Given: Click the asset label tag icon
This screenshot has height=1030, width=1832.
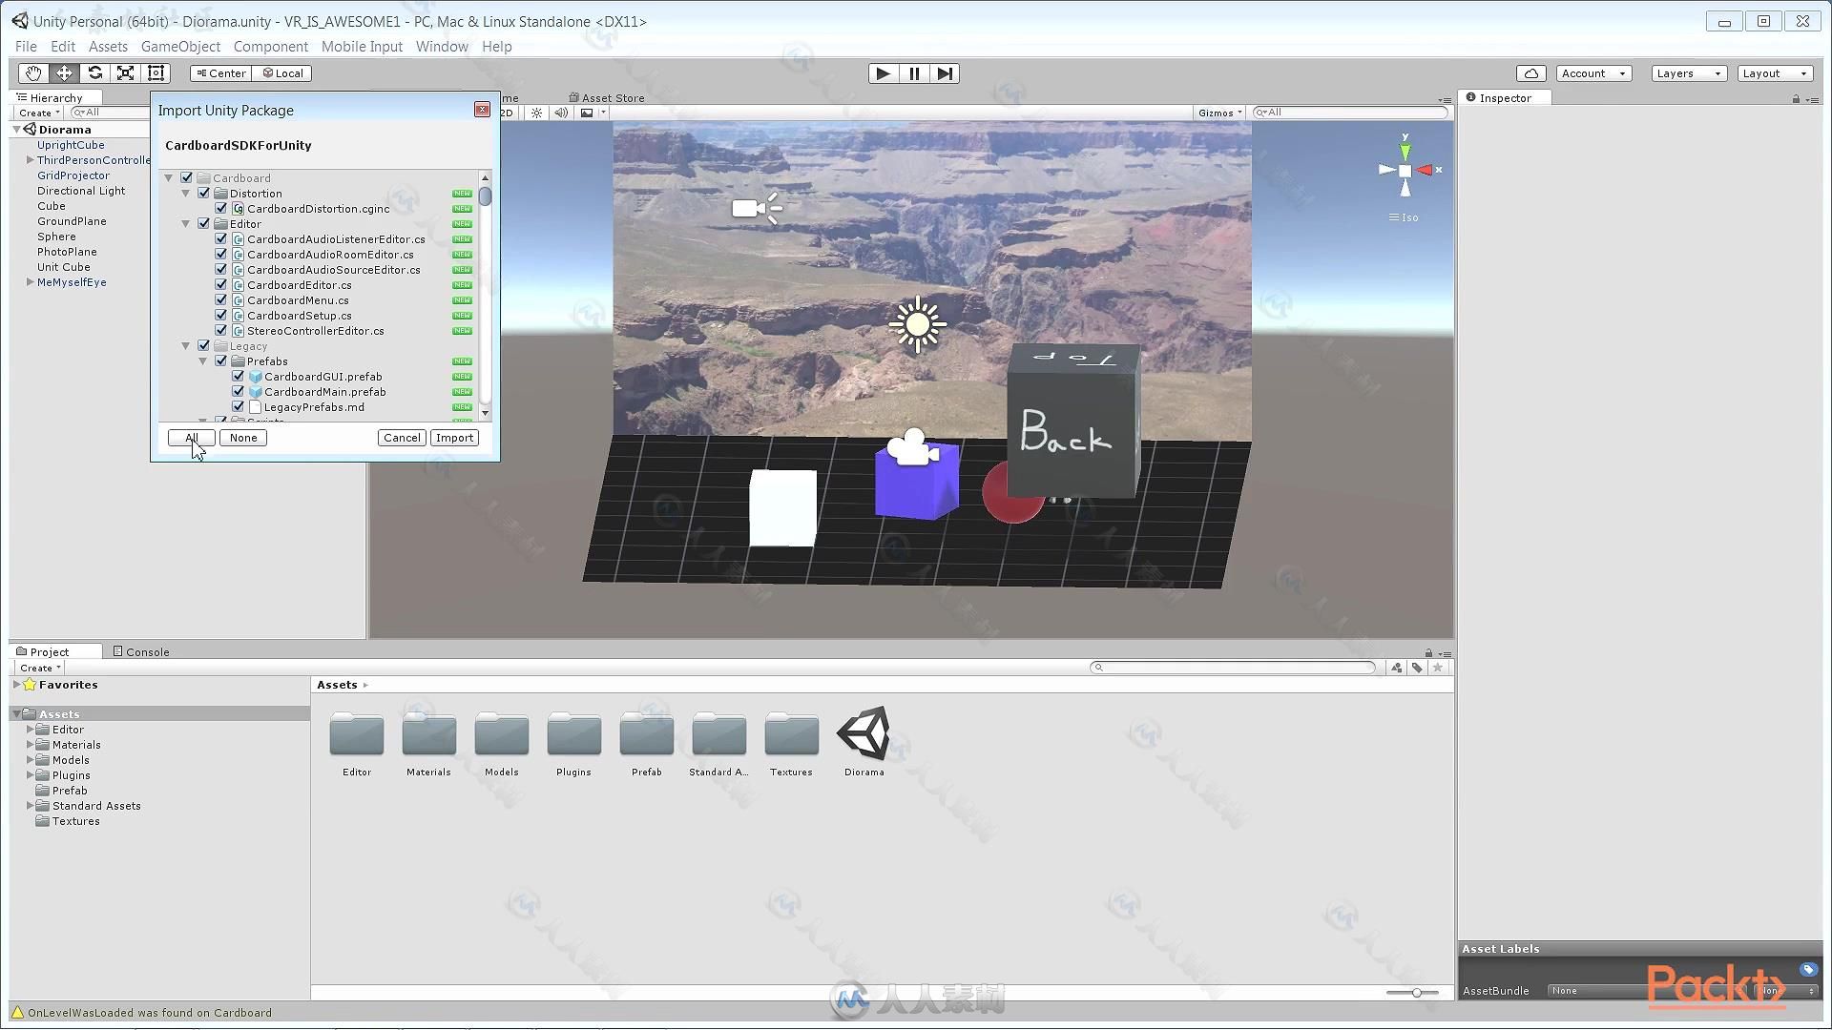Looking at the screenshot, I should [x=1808, y=970].
